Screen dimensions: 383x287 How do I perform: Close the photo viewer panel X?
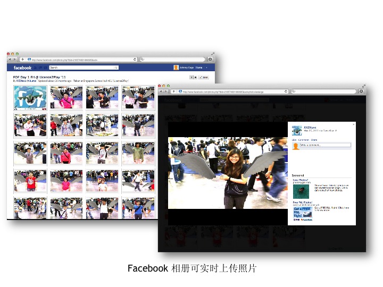point(353,124)
